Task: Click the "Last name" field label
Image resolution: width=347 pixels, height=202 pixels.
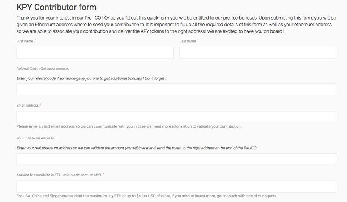Action: point(188,41)
